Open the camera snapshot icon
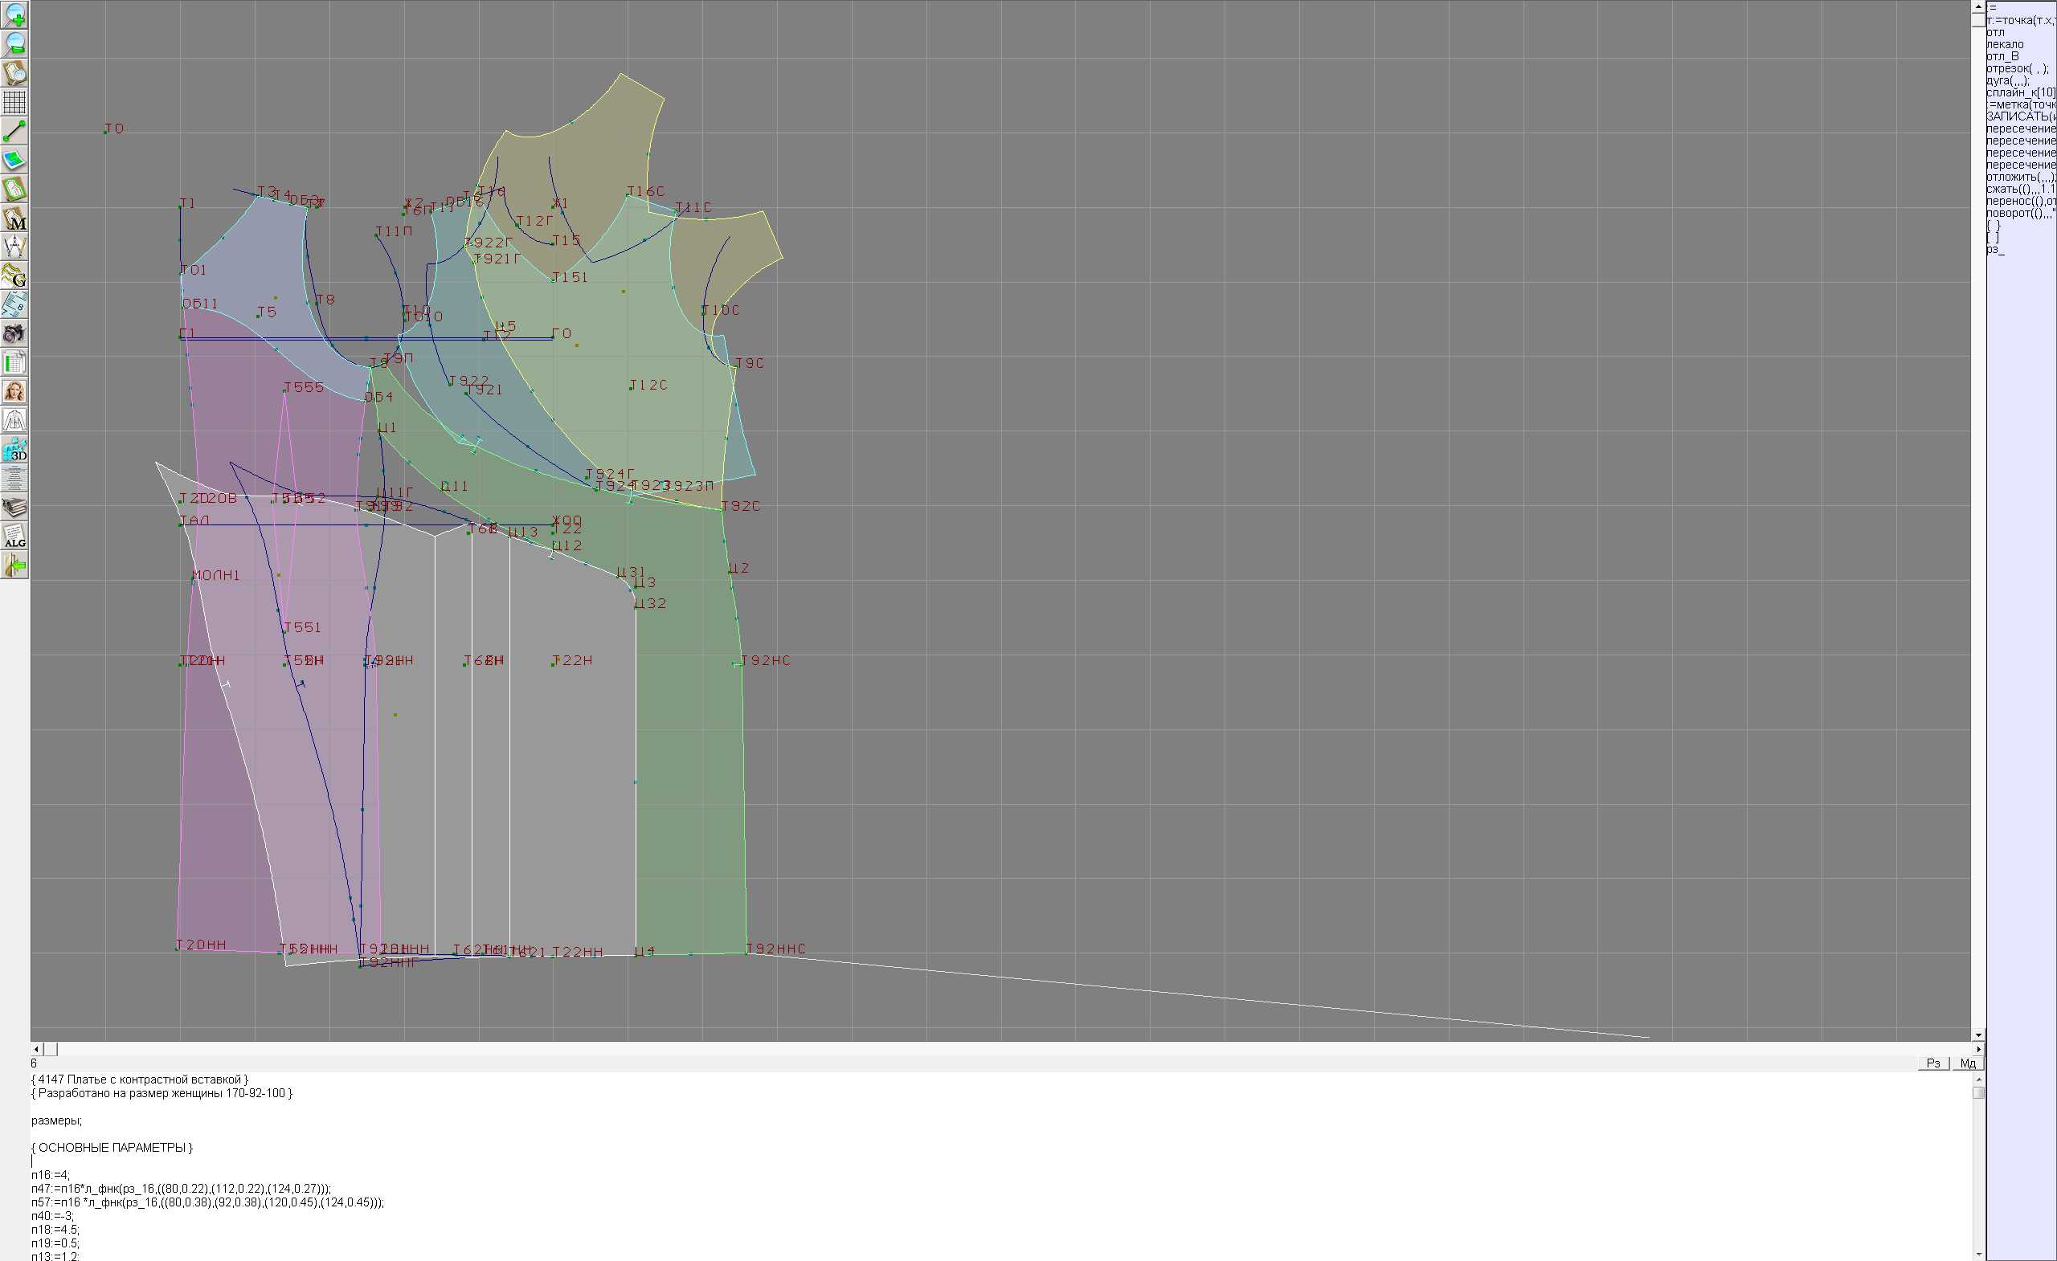Screen dimensions: 2057x1261 coord(14,334)
